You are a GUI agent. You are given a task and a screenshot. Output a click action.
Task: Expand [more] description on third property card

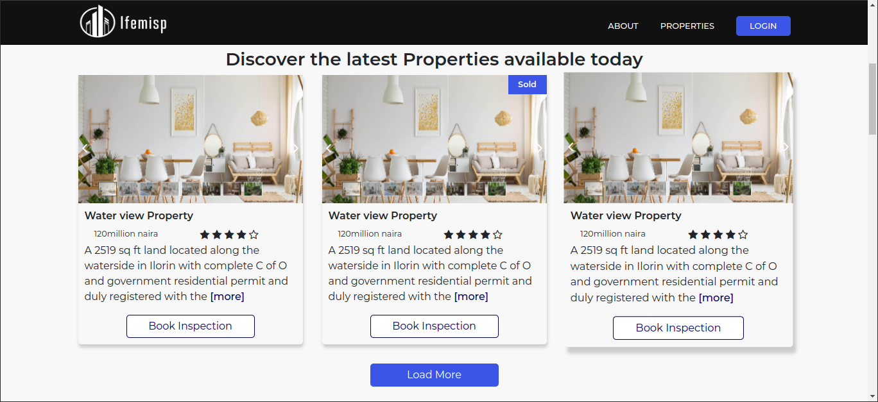(x=716, y=297)
